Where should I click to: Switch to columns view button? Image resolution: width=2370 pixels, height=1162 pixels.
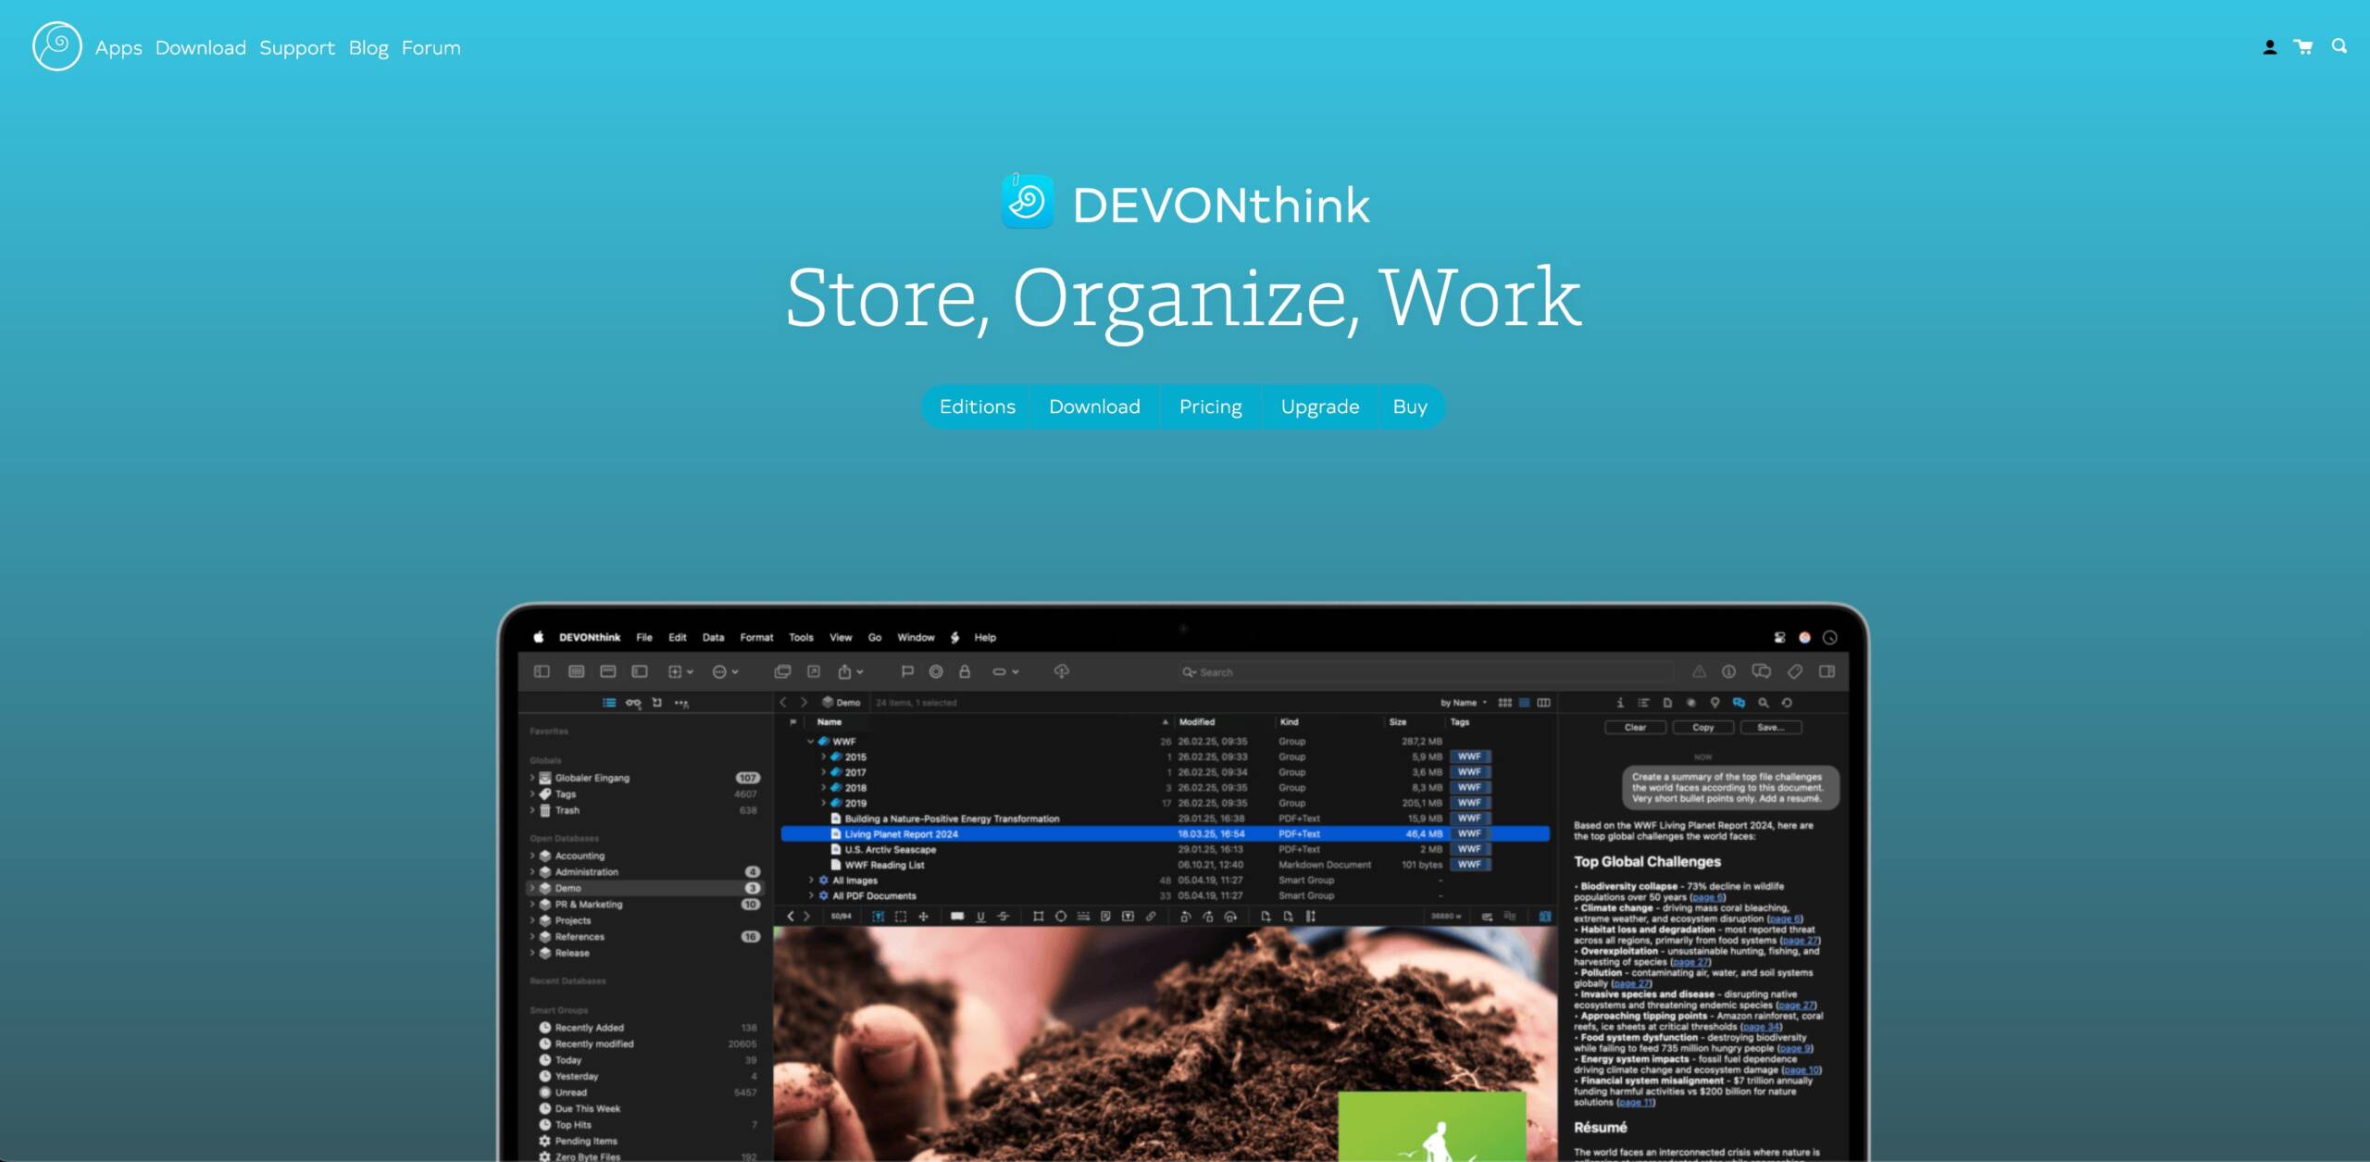(x=1543, y=703)
